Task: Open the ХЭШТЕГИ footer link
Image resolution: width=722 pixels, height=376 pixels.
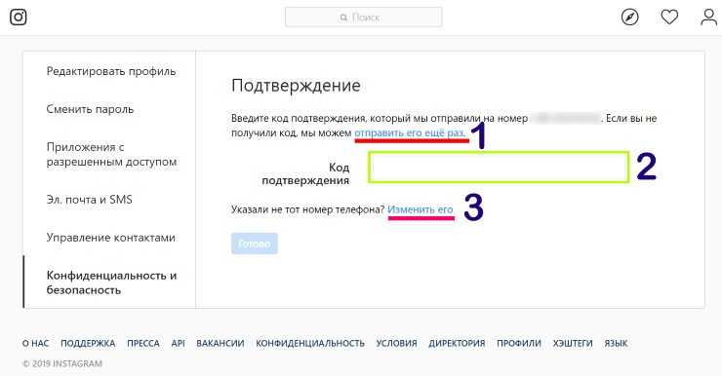Action: 573,343
